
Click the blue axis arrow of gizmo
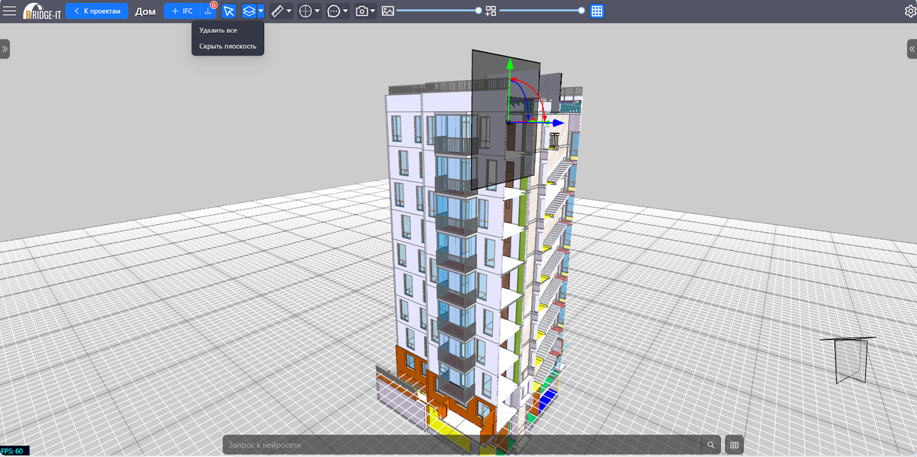pyautogui.click(x=558, y=123)
